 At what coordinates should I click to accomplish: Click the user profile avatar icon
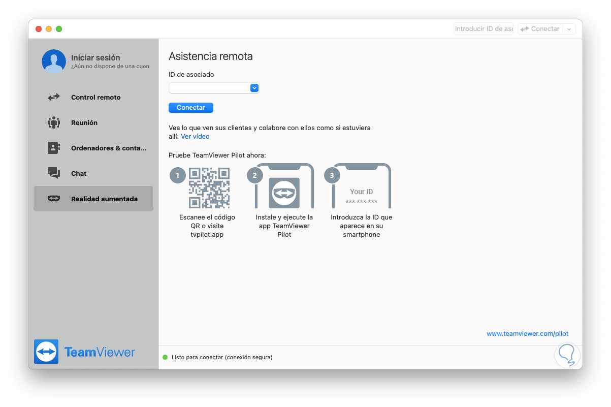pyautogui.click(x=54, y=61)
